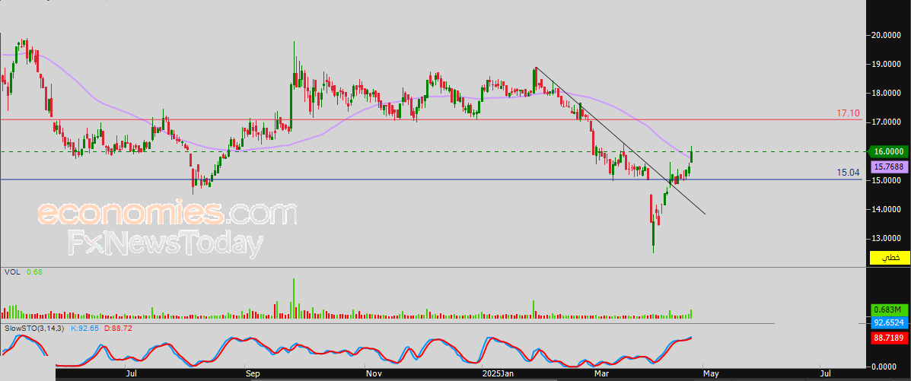Click the SlowSTO(3,14,3) indicator label
The width and height of the screenshot is (911, 381).
[33, 329]
